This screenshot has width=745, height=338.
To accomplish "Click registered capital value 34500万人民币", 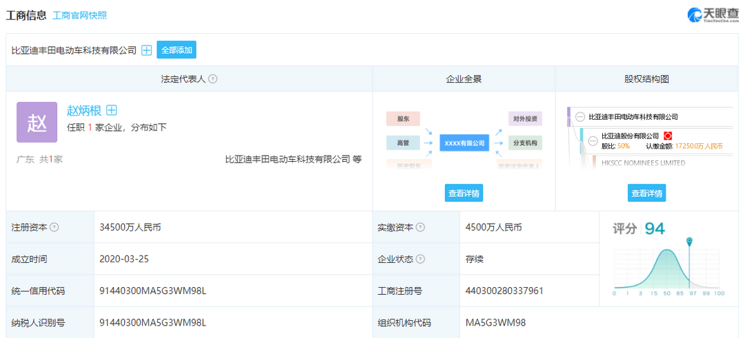I will 130,228.
